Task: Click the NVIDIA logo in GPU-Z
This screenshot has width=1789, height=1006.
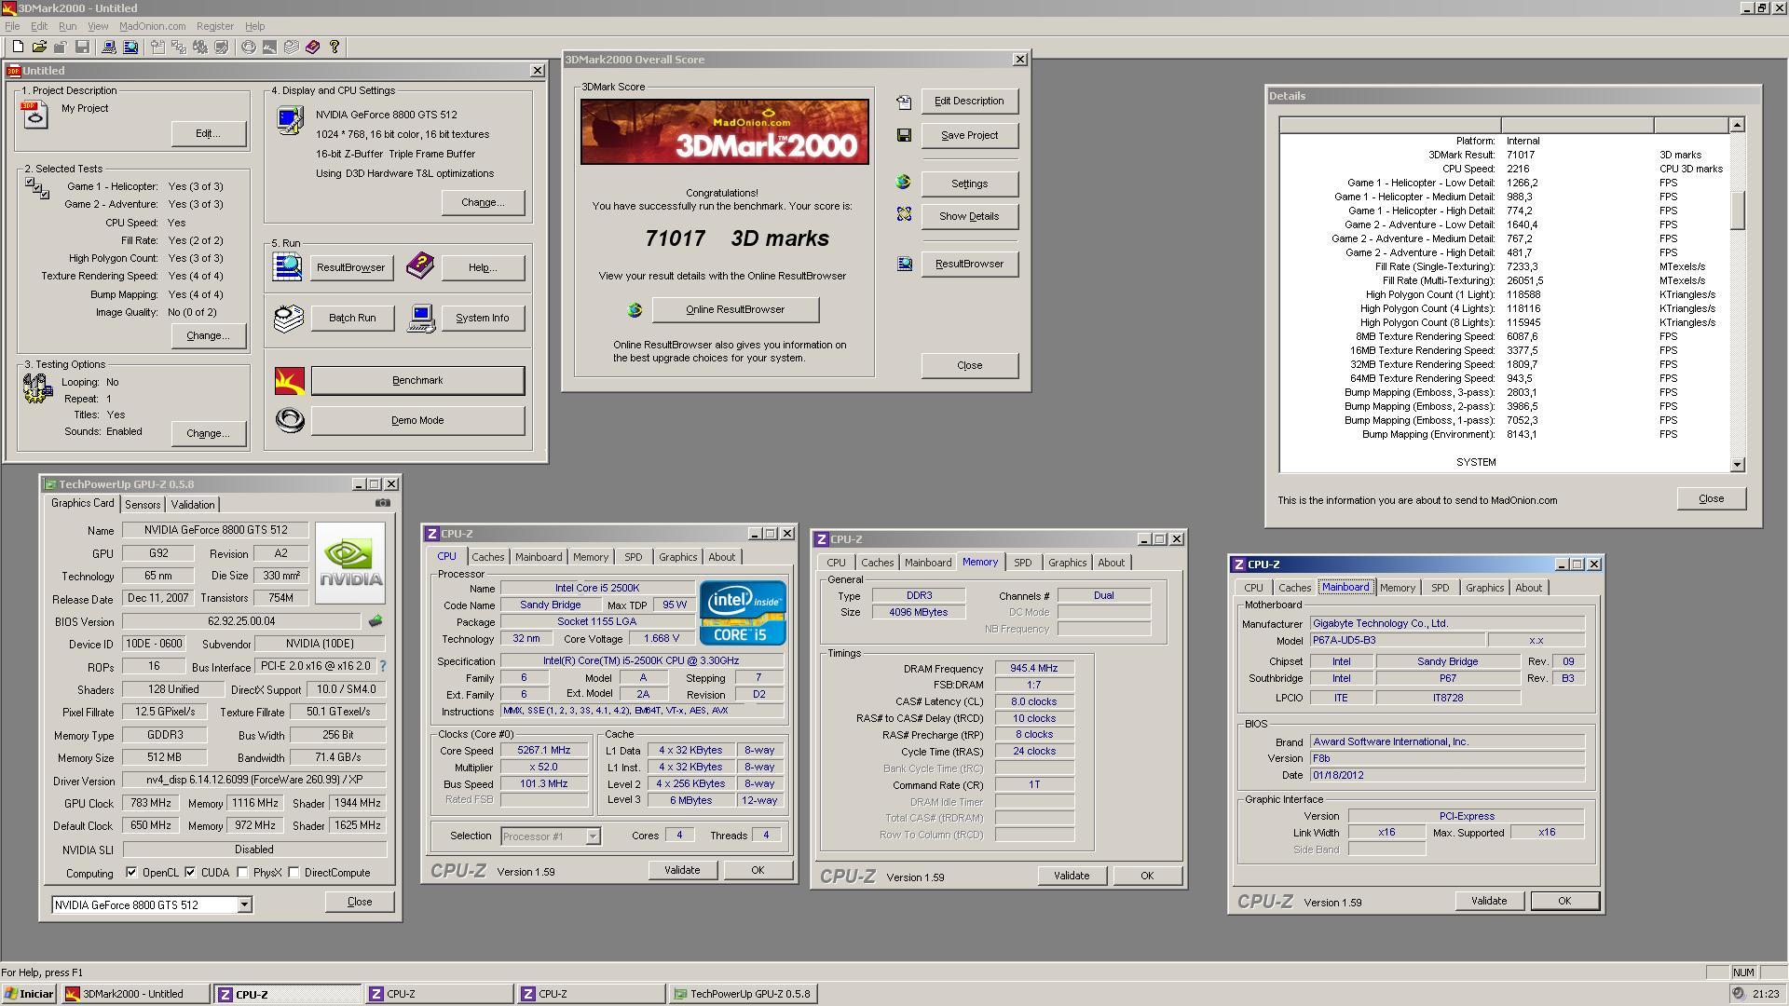Action: click(x=350, y=563)
